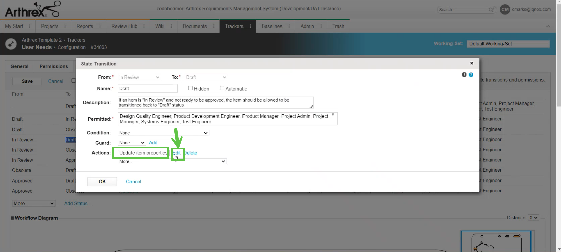The width and height of the screenshot is (561, 252).
Task: Collapse the Workflow Diagram section
Action: 13,218
